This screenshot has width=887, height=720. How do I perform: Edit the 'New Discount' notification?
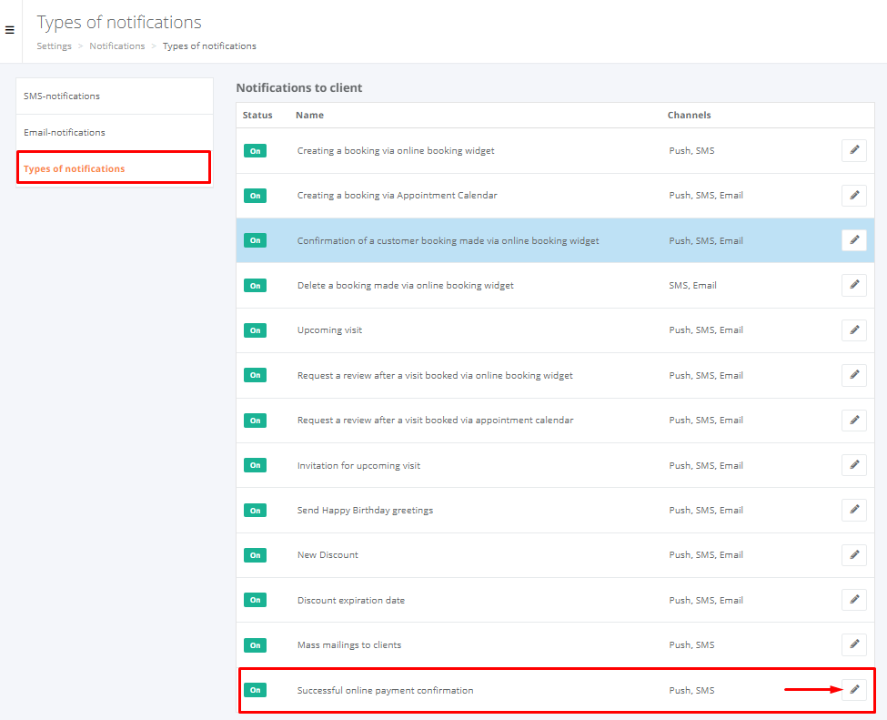tap(853, 554)
